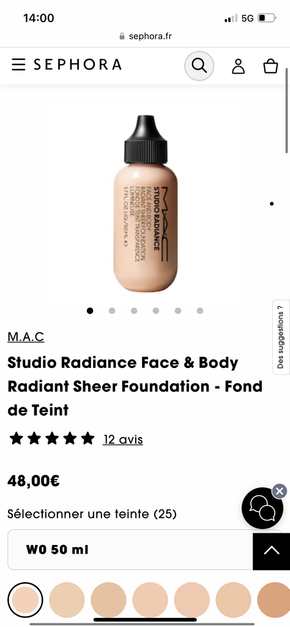The width and height of the screenshot is (290, 627).
Task: Select the first carousel dot indicator
Action: pos(90,310)
